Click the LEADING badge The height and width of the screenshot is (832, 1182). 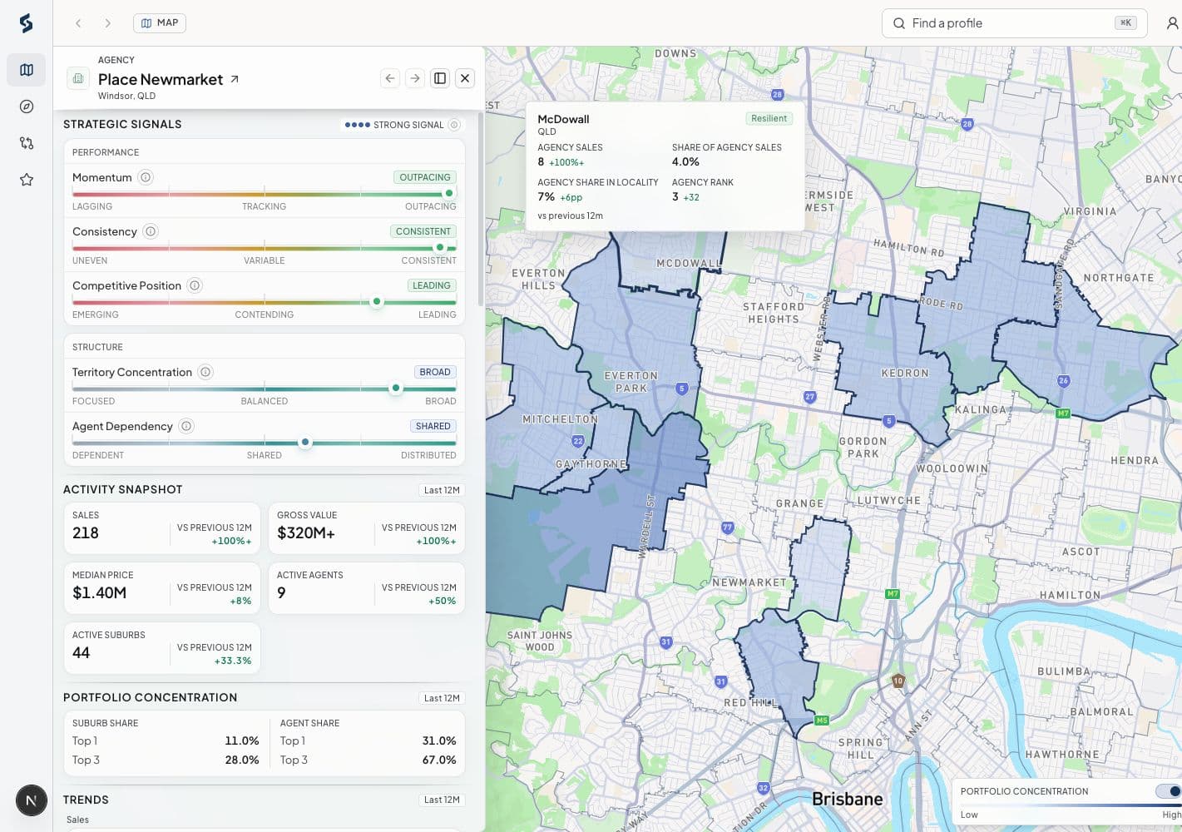(x=432, y=285)
